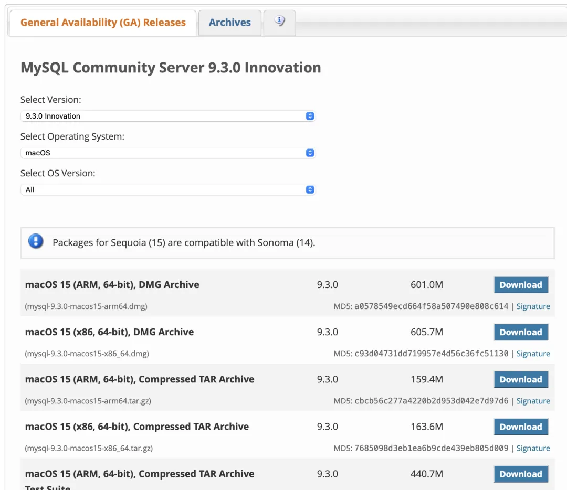Image resolution: width=567 pixels, height=490 pixels.
Task: Download x86 Compressed TAR Archive 163.6M
Action: point(521,427)
